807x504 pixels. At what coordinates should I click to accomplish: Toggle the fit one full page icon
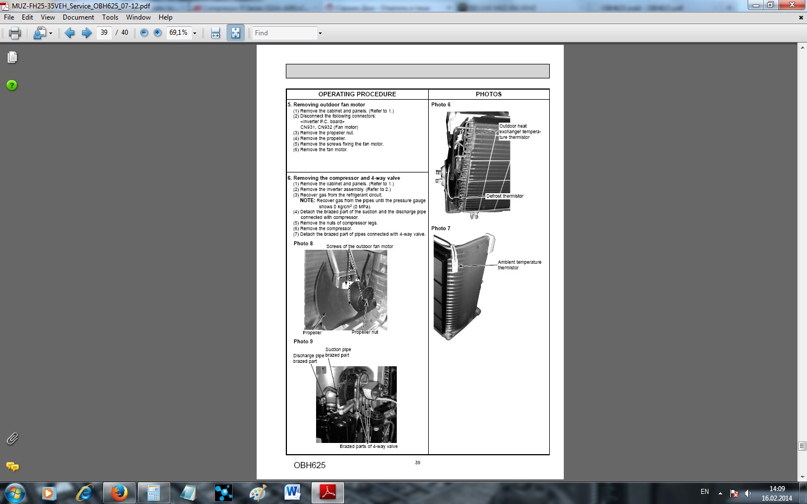[x=236, y=33]
